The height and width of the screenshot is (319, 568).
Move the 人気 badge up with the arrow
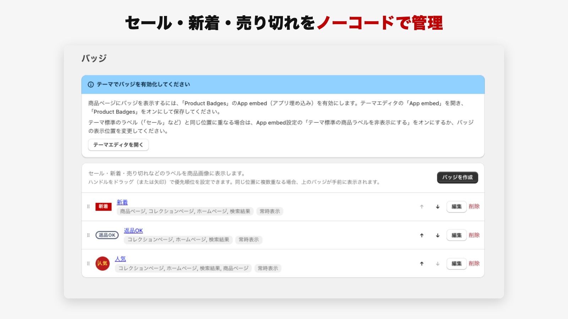click(422, 264)
